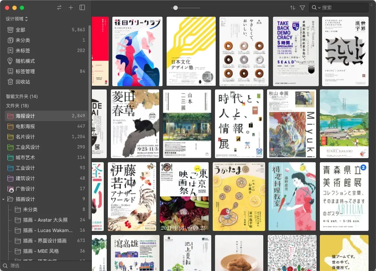376x271 pixels.
Task: Open 标签管理 tag management
Action: [46, 71]
